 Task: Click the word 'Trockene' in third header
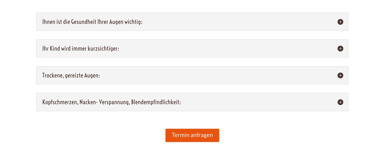coord(53,76)
